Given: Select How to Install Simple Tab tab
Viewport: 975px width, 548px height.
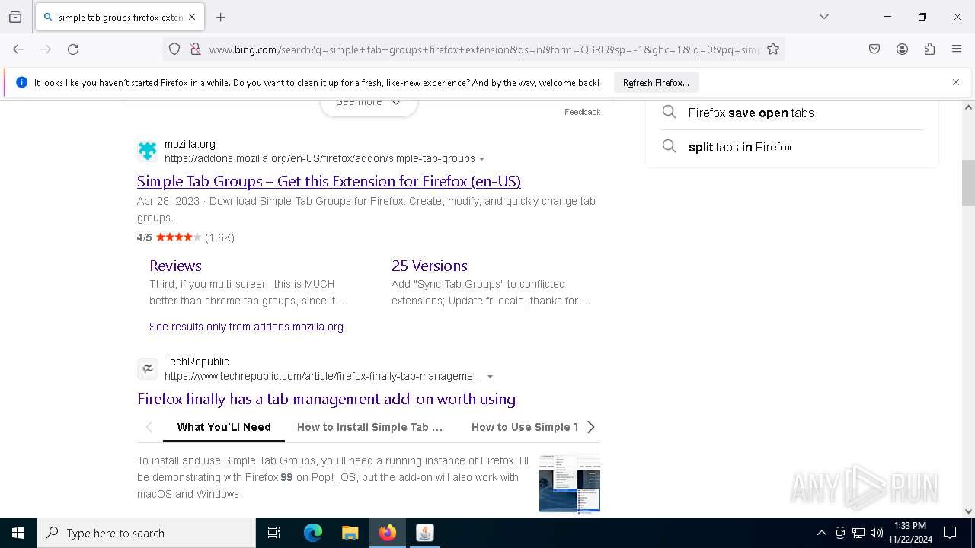Looking at the screenshot, I should click(369, 427).
